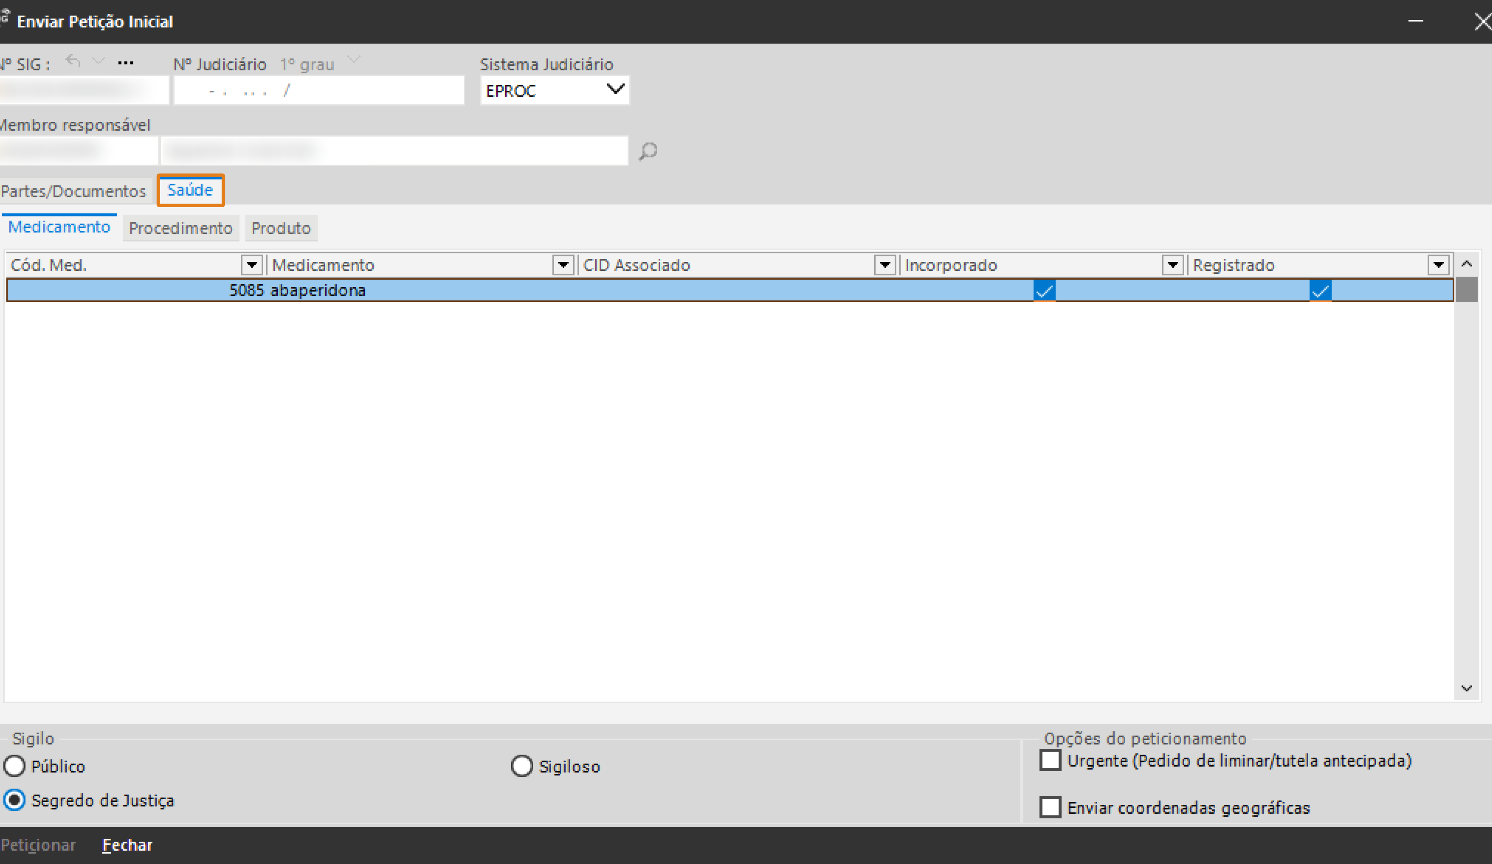Click the down chevron beside Nº SIG
The height and width of the screenshot is (864, 1492).
(x=99, y=61)
